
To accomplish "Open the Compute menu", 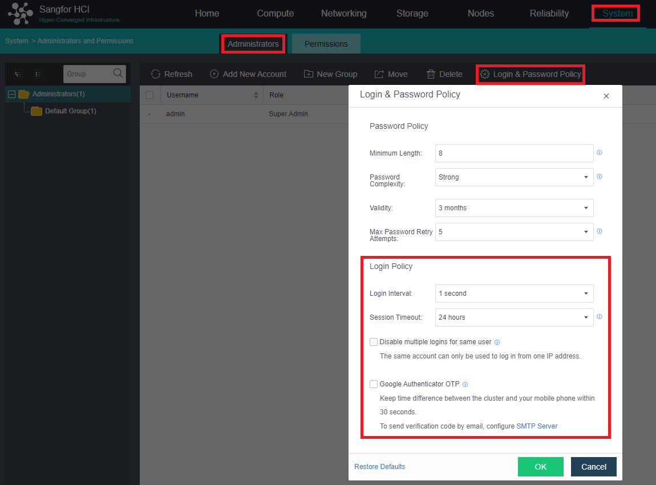I will click(276, 13).
